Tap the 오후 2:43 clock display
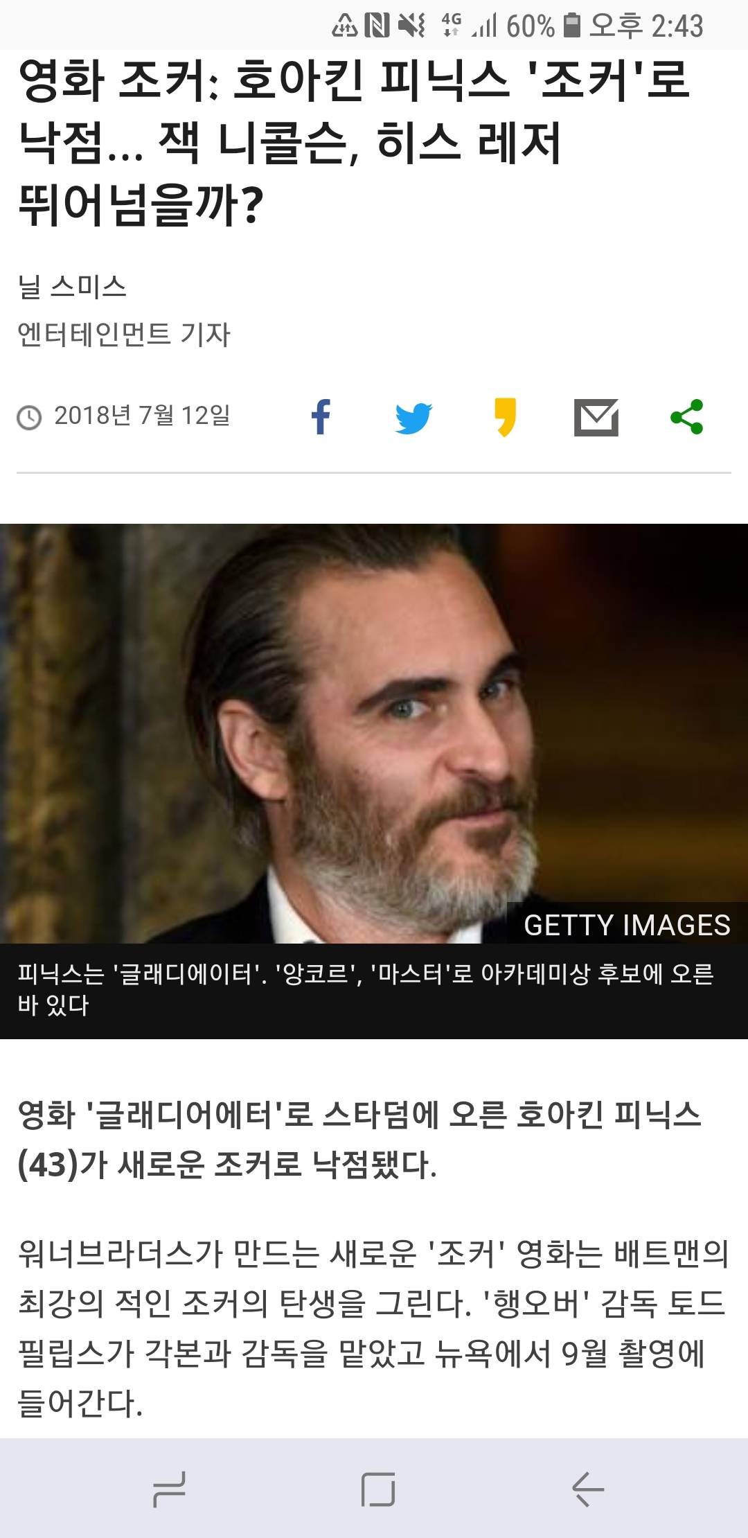 645,26
